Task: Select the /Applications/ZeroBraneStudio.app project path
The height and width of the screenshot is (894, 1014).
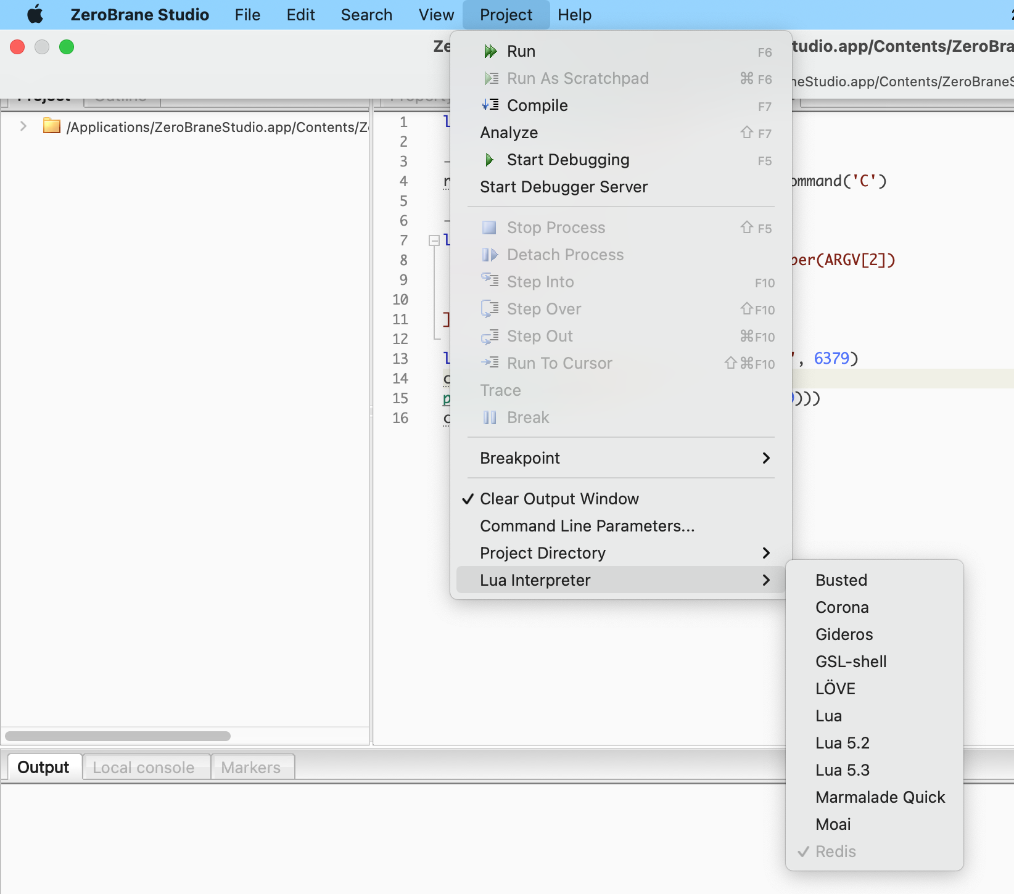Action: (217, 127)
